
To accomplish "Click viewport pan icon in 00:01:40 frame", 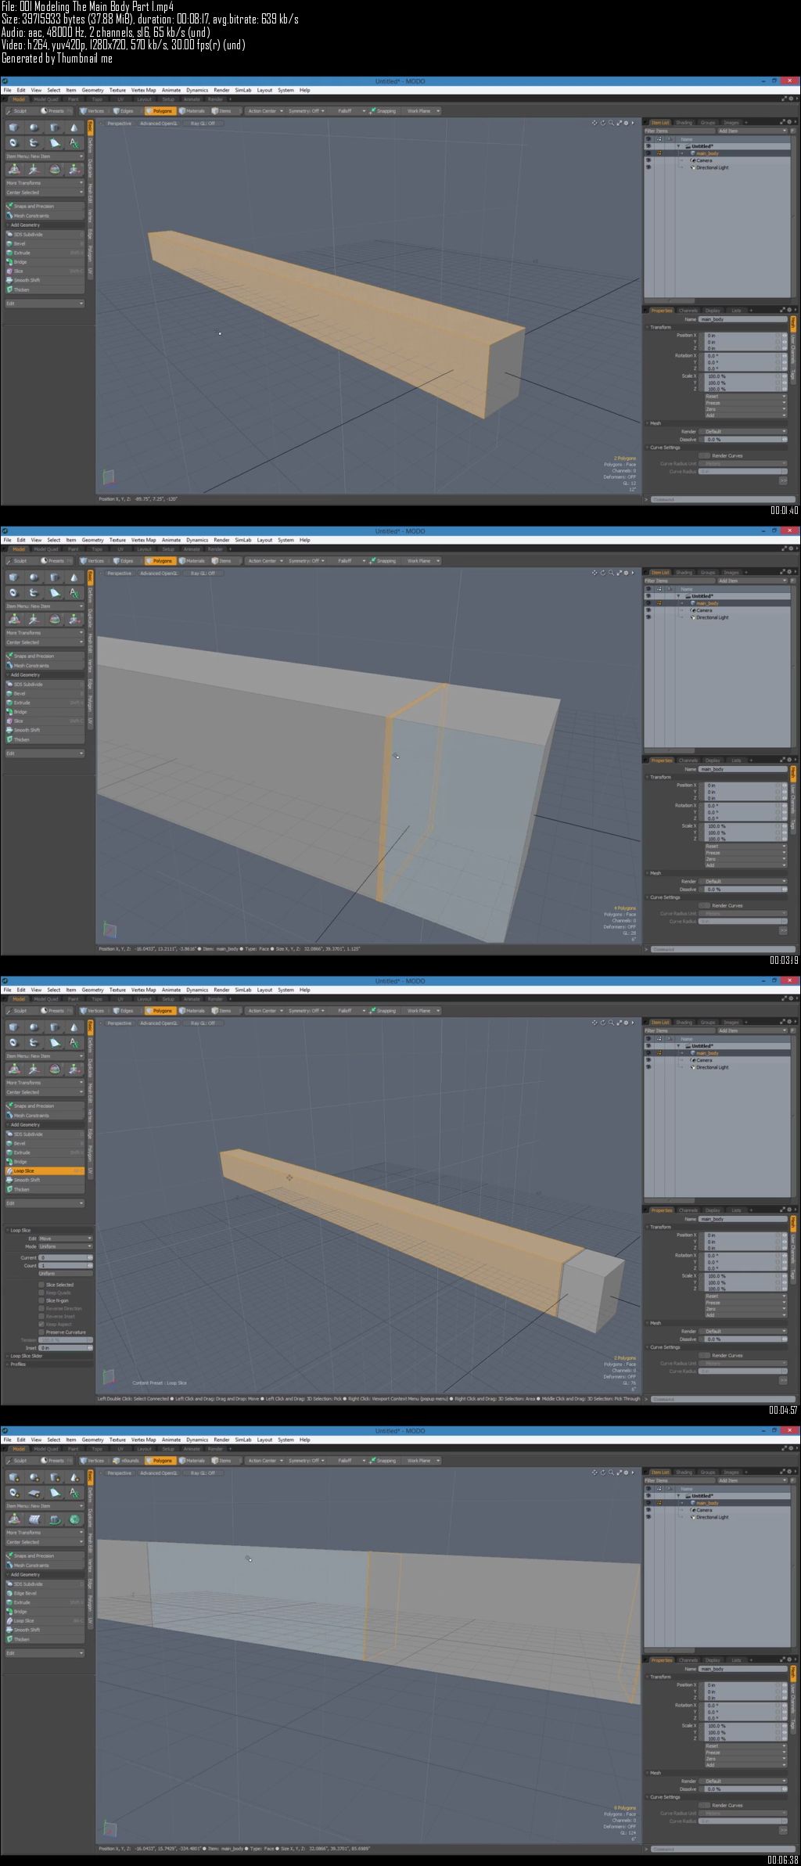I will point(595,123).
